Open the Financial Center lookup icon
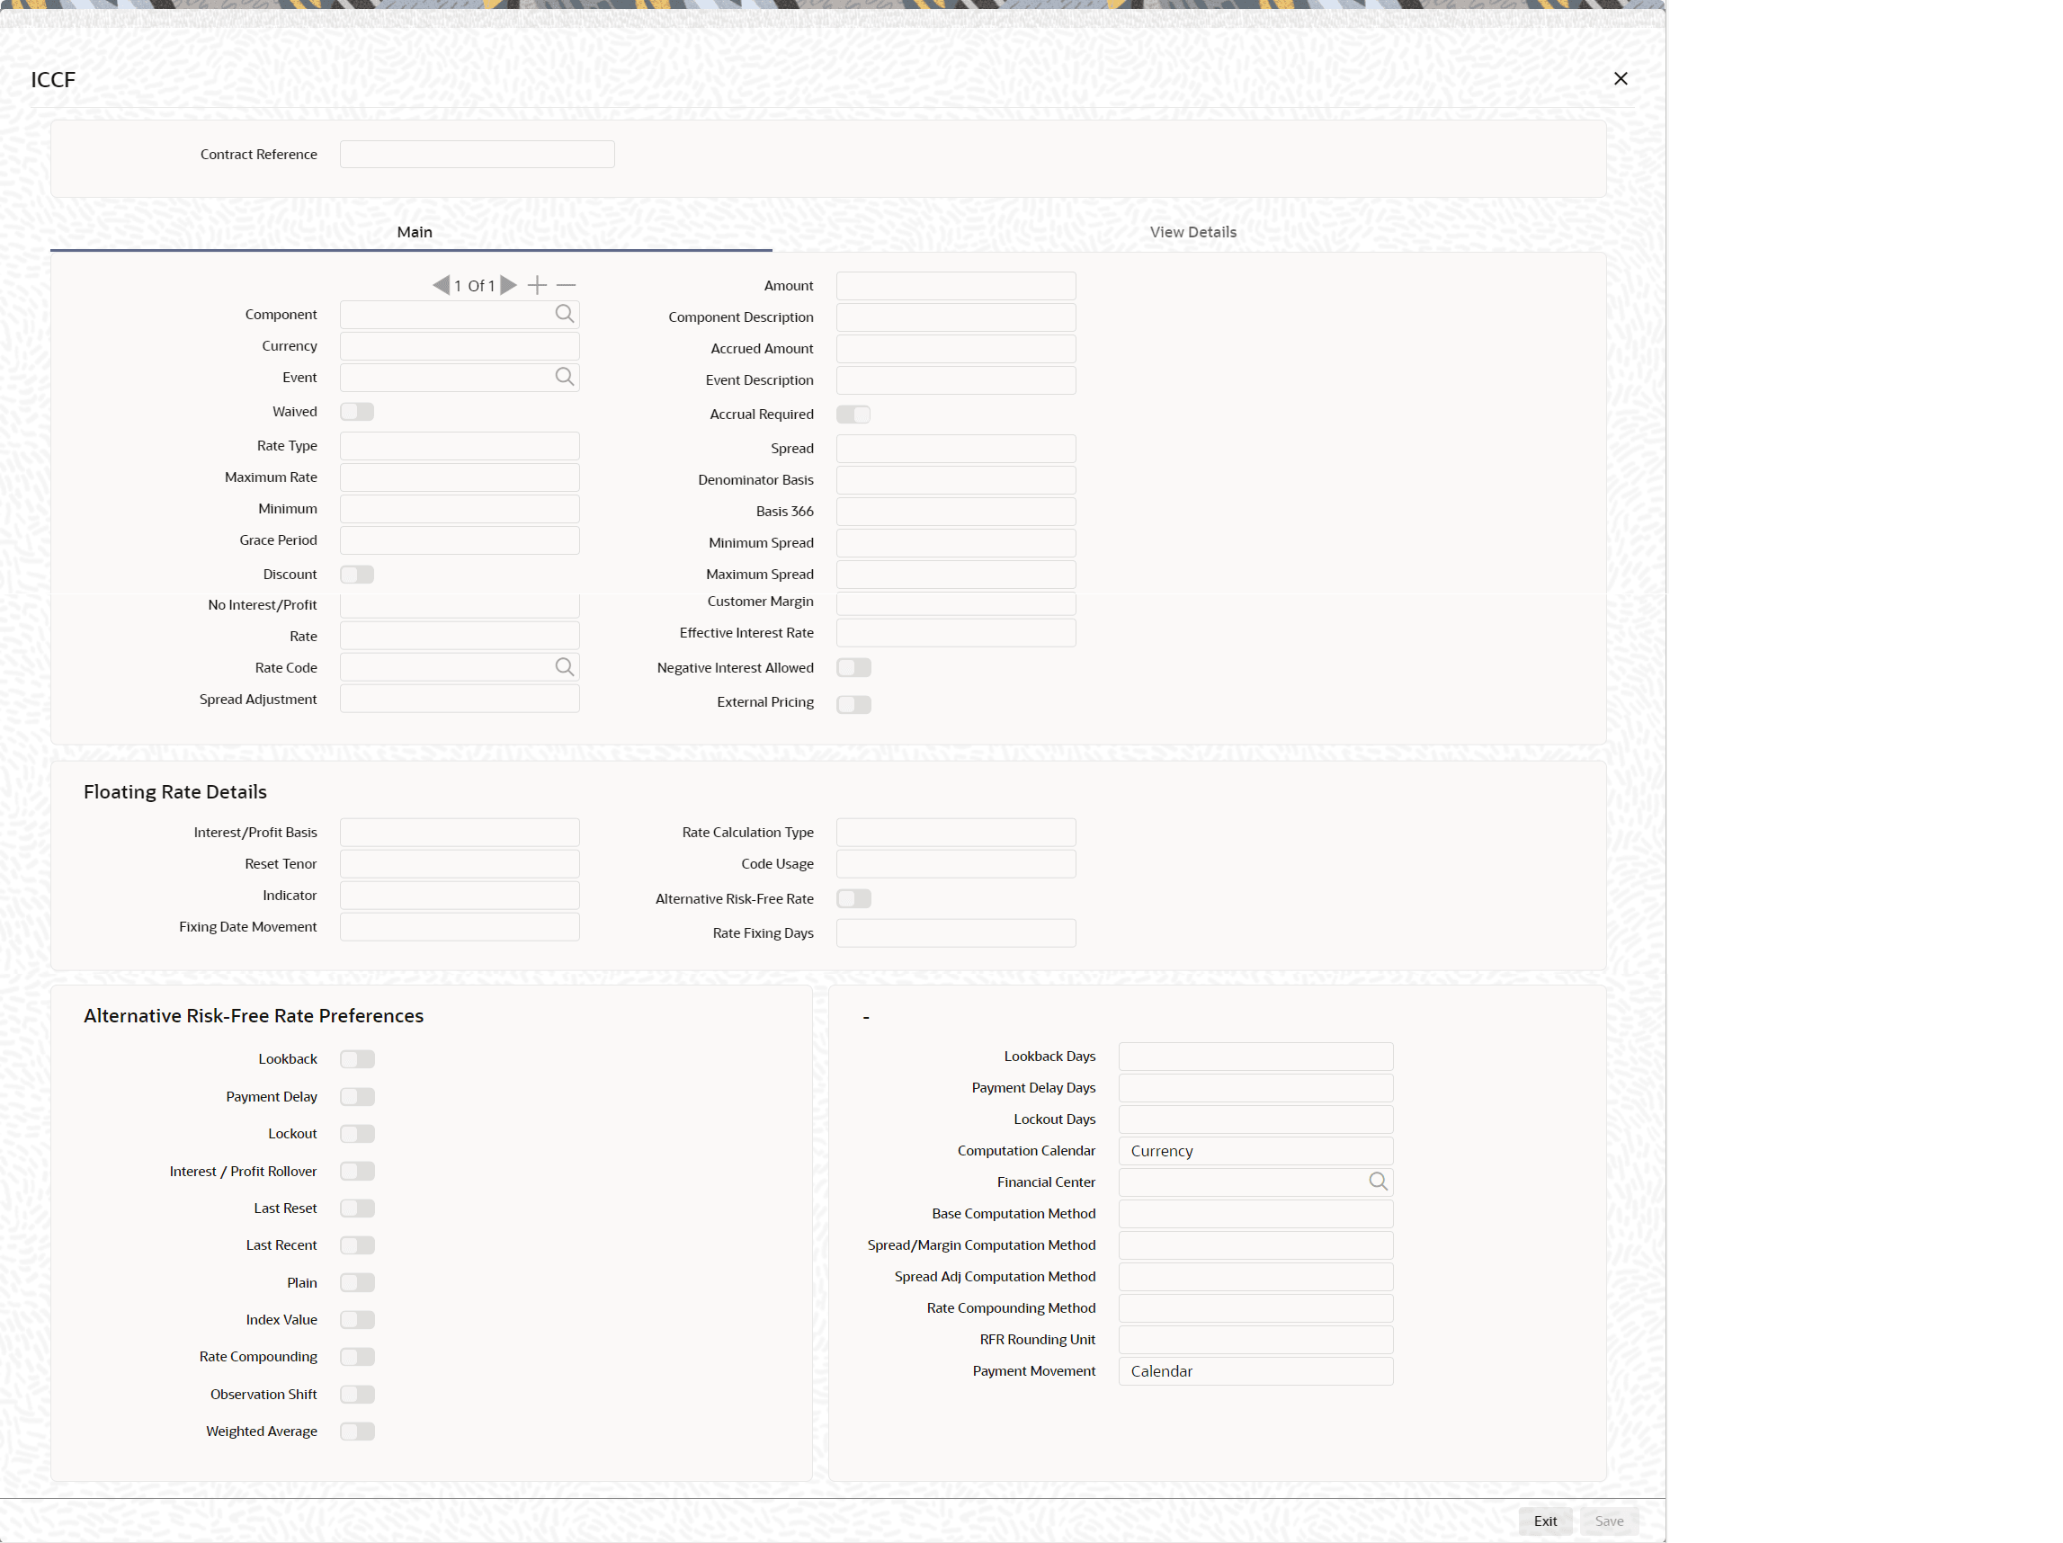Viewport: 2063px width, 1543px height. point(1378,1182)
